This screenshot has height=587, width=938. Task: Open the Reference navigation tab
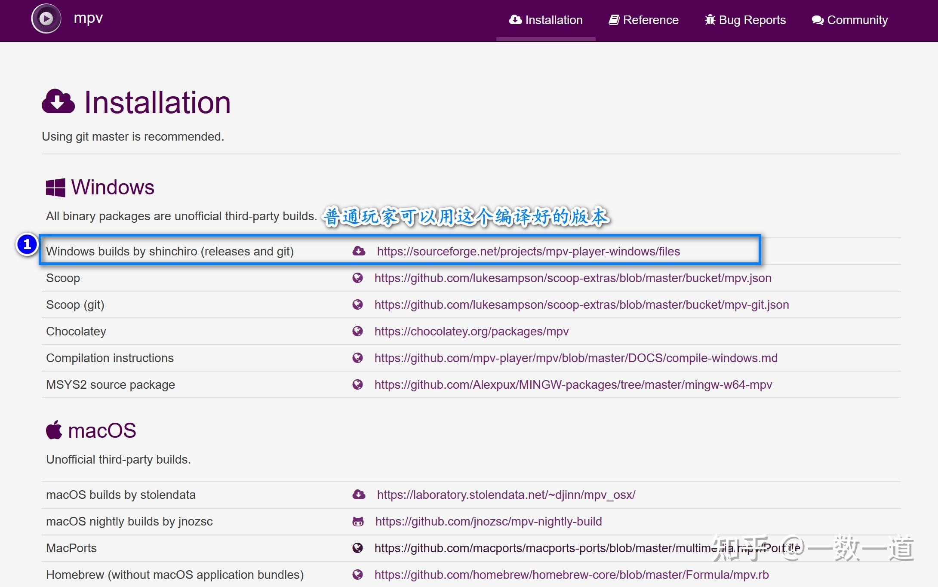click(x=643, y=20)
